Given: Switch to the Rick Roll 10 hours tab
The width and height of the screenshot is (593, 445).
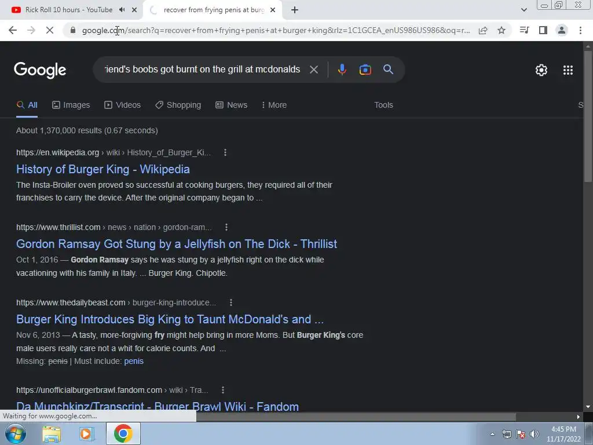Looking at the screenshot, I should (x=69, y=10).
